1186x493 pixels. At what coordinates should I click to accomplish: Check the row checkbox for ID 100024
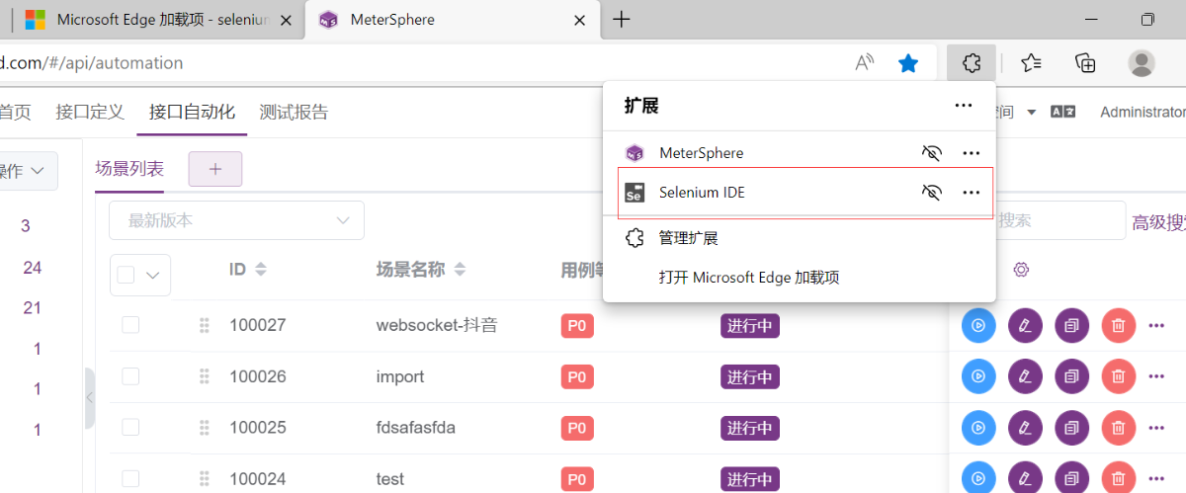130,479
